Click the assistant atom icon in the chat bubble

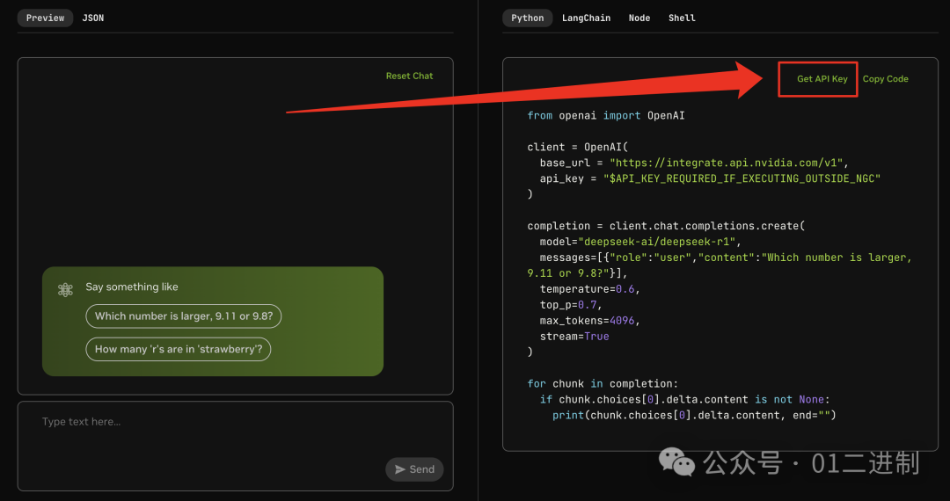click(65, 290)
